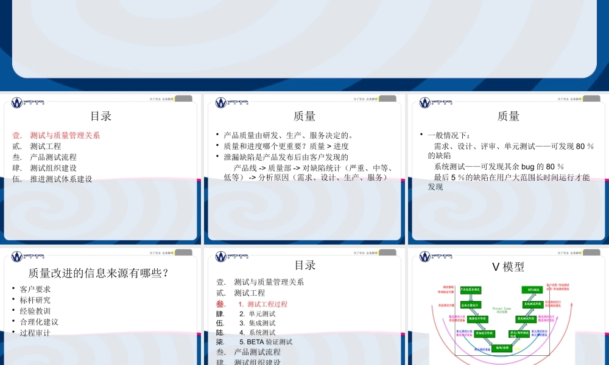Click Watchdata logo on V 模型 slide
Viewport: 609px width, 365px height.
(436, 256)
